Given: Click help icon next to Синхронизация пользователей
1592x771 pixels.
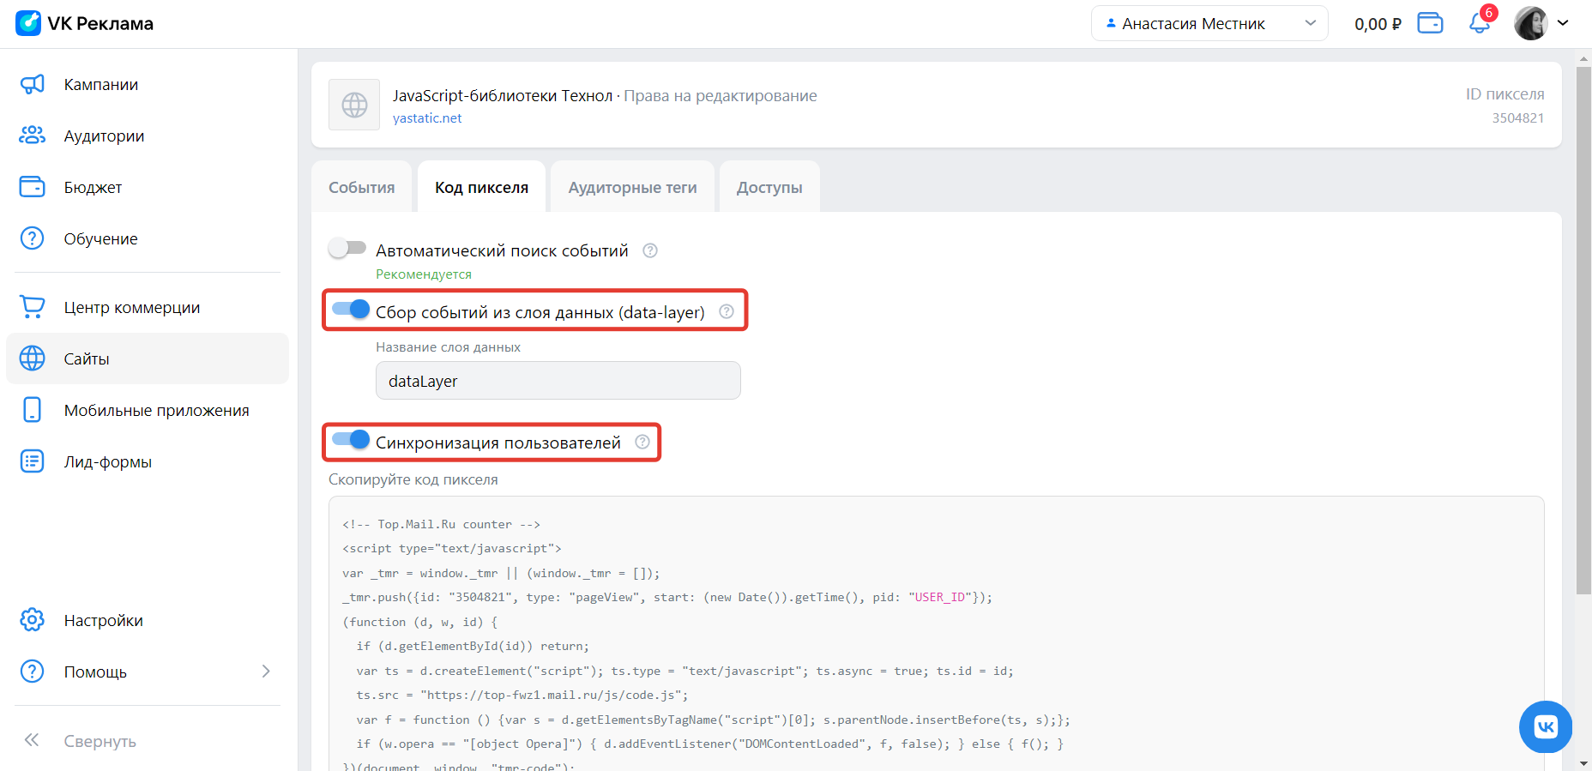Looking at the screenshot, I should (642, 442).
